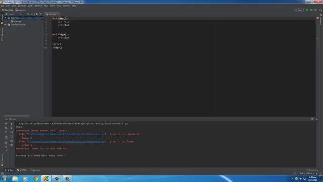Open the Run tool window tab at the bottom

(9, 170)
